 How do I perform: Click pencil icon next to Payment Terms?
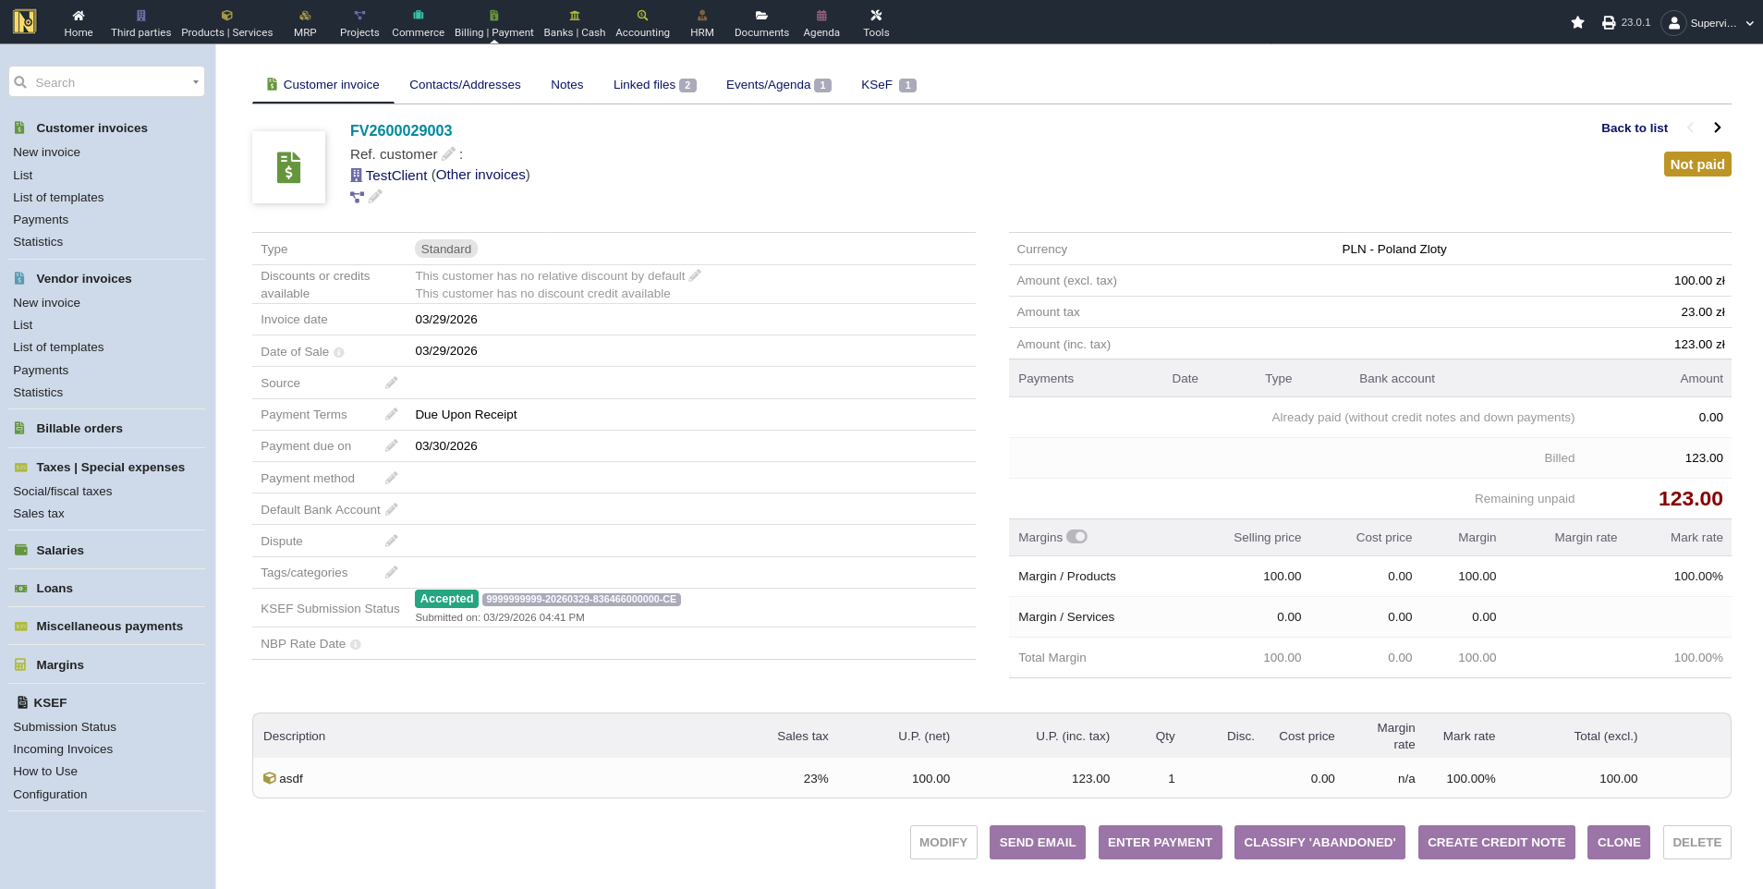pyautogui.click(x=392, y=414)
